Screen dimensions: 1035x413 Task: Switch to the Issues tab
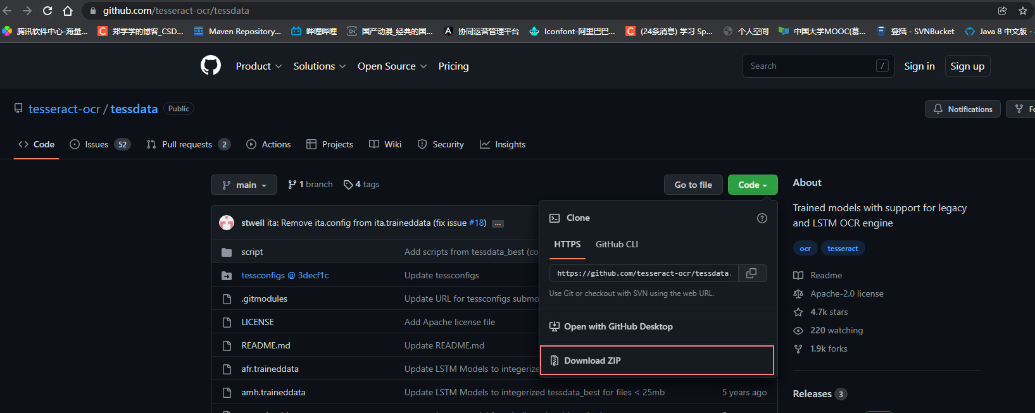pyautogui.click(x=99, y=144)
